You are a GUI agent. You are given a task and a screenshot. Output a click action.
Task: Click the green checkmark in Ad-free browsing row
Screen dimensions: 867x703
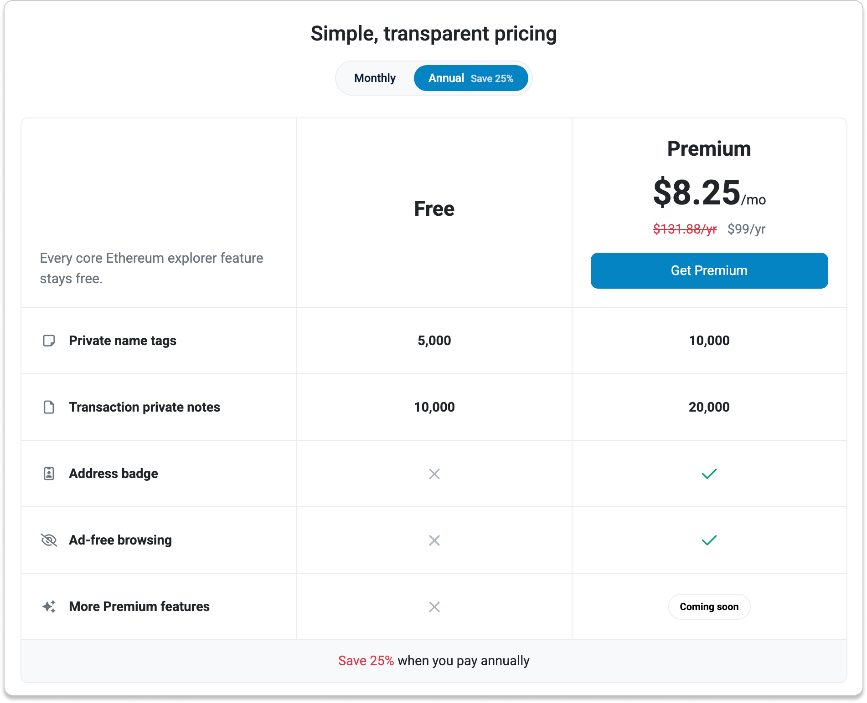coord(709,540)
